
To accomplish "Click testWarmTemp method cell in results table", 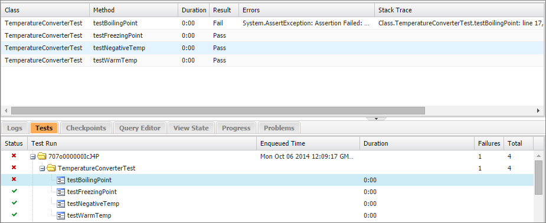I will click(134, 60).
